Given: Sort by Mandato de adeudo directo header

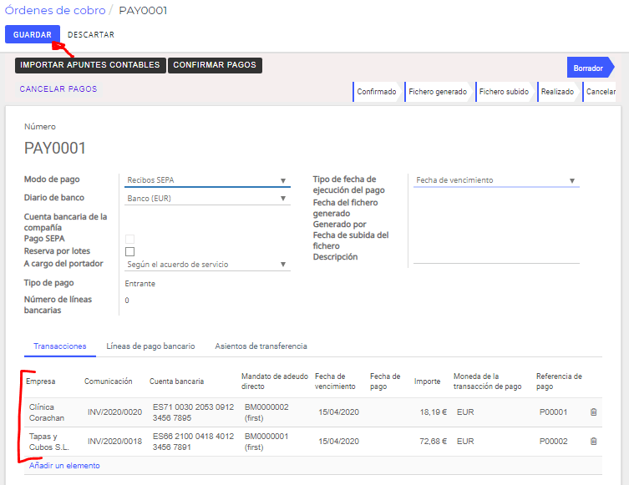Looking at the screenshot, I should [x=275, y=381].
